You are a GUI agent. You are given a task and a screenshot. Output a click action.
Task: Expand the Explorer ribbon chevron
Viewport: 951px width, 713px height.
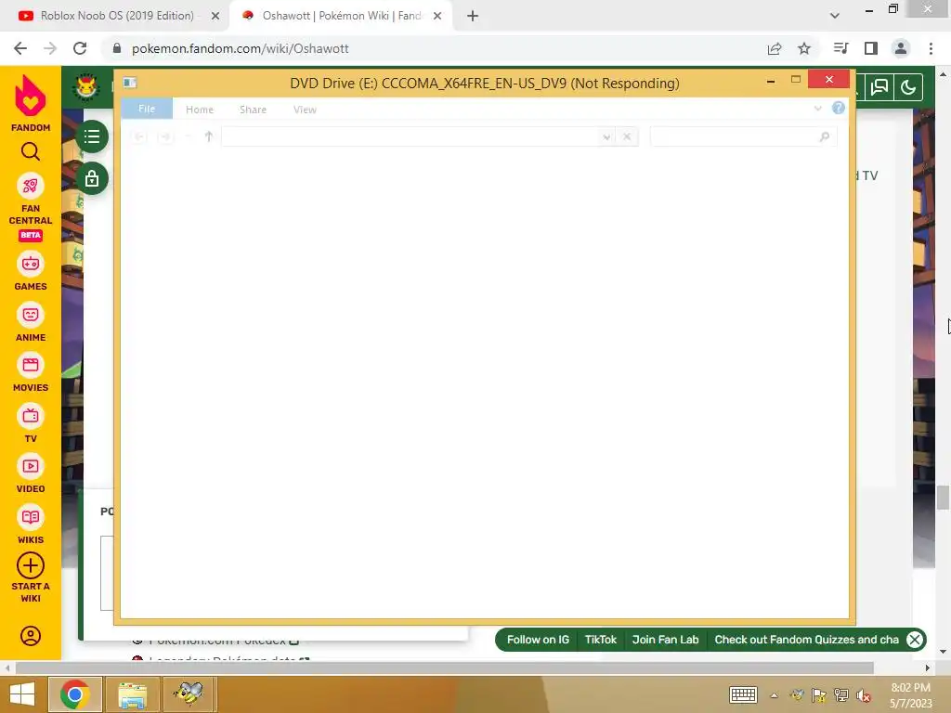pos(817,109)
